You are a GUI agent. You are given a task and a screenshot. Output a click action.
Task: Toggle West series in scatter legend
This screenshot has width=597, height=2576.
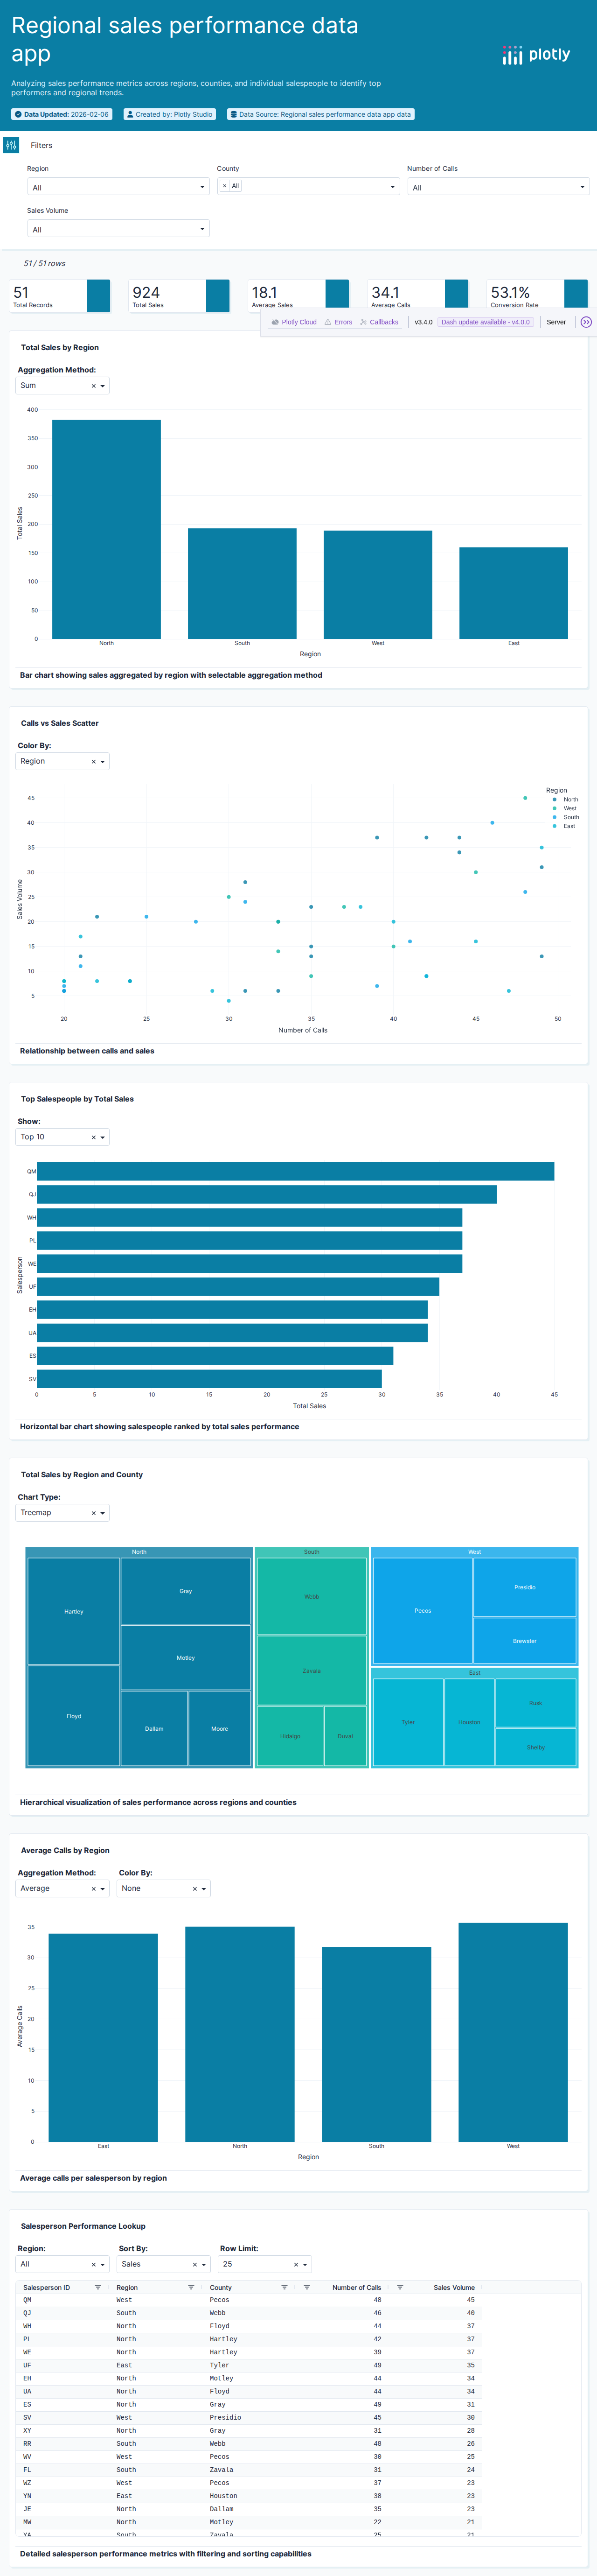click(x=565, y=808)
